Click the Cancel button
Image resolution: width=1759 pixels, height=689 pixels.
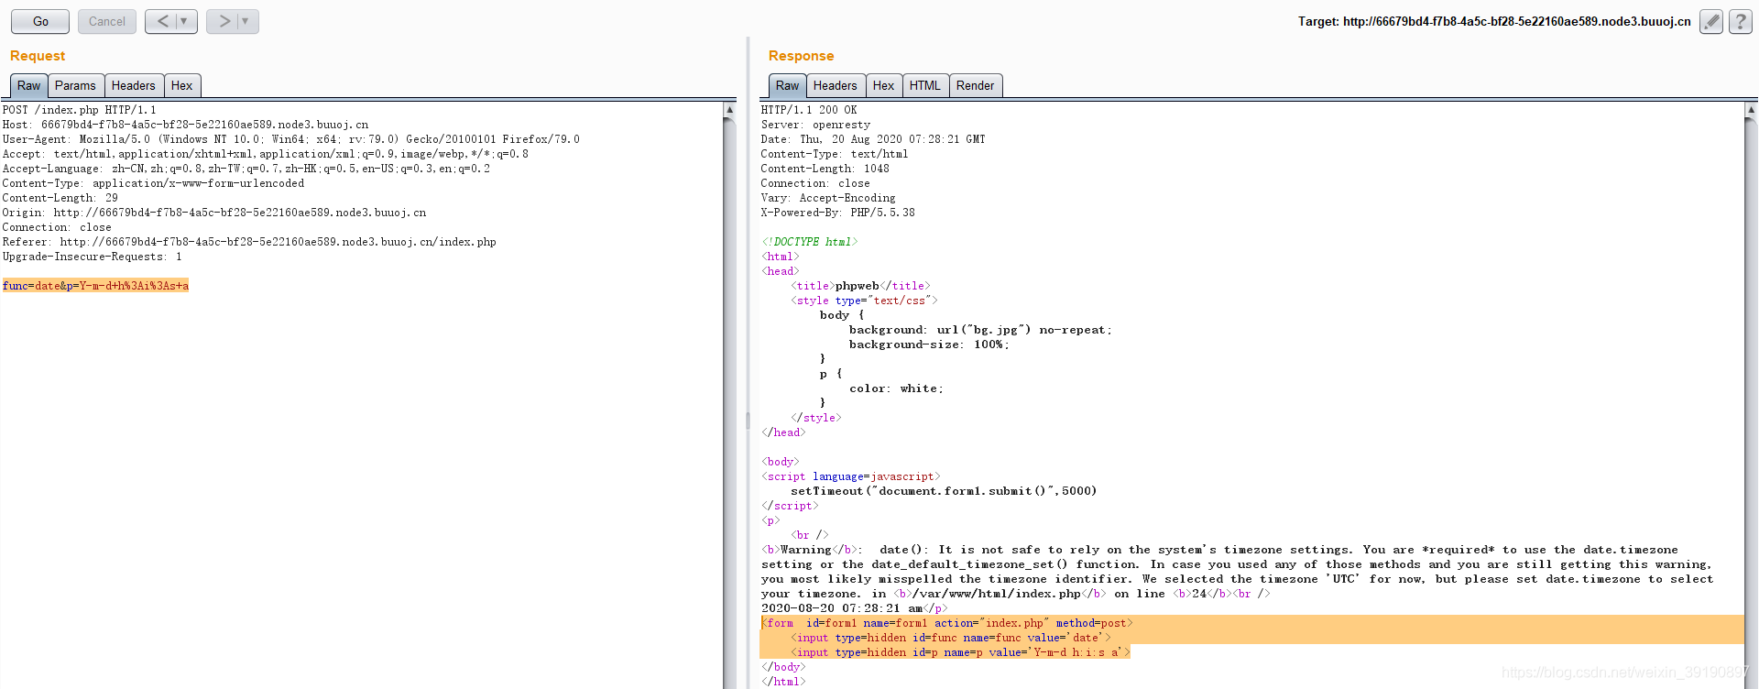click(x=107, y=21)
